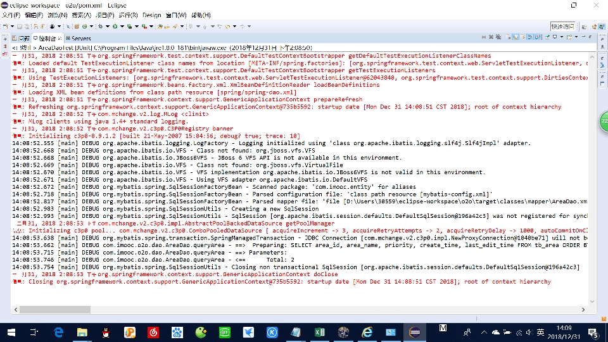Open the Back history dropdown arrow
The width and height of the screenshot is (608, 342).
[x=234, y=27]
